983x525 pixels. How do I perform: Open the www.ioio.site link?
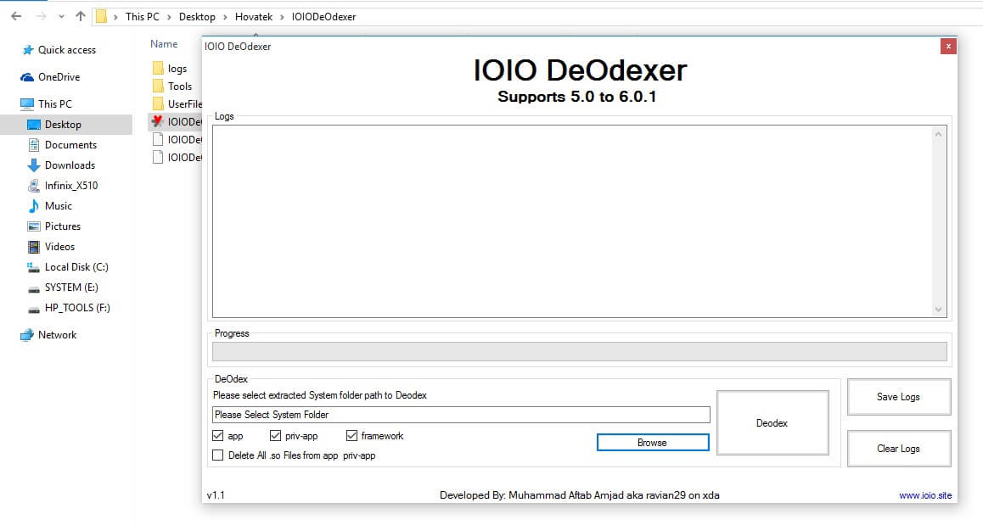pos(924,495)
